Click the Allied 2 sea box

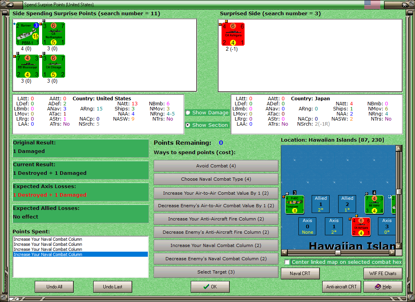pyautogui.click(x=347, y=204)
